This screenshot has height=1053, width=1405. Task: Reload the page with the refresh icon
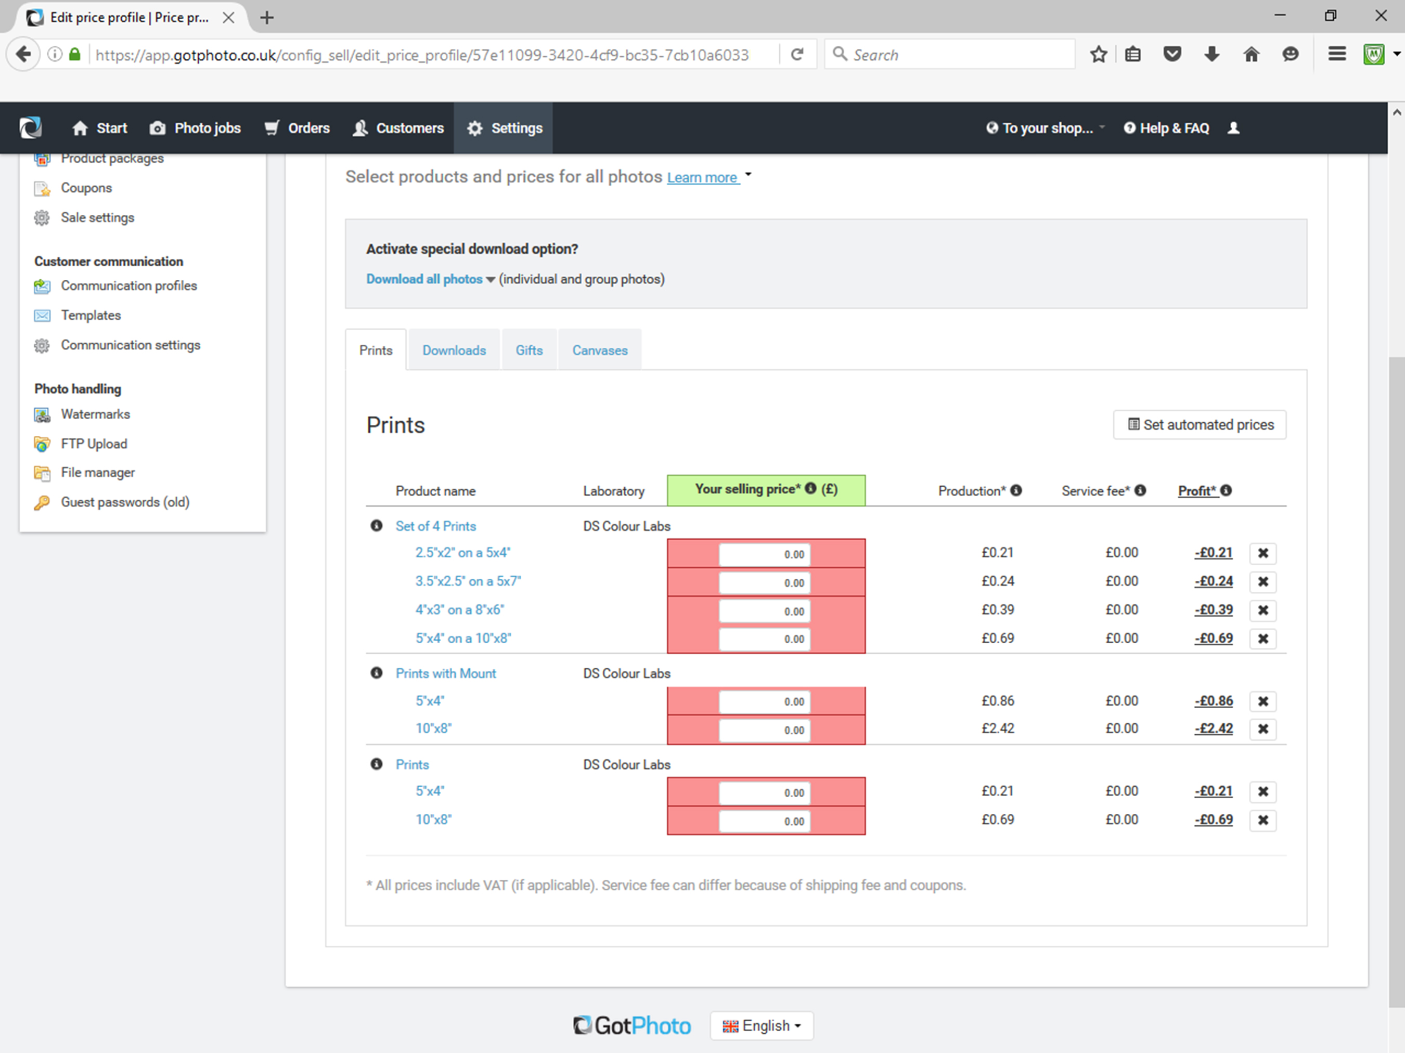(797, 55)
